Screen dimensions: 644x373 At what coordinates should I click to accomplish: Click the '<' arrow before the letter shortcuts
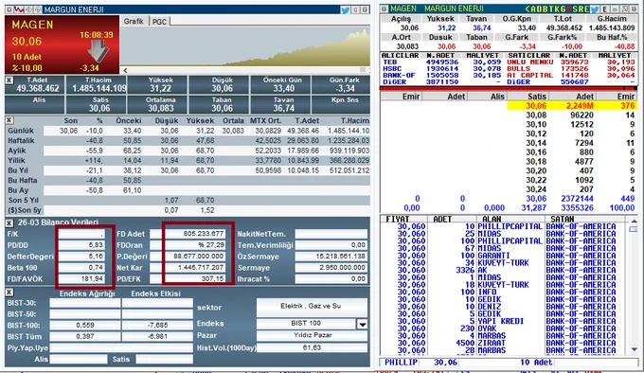pyautogui.click(x=528, y=9)
